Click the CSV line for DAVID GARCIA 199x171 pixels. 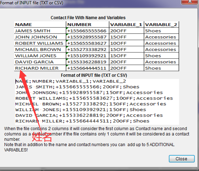tap(89, 115)
